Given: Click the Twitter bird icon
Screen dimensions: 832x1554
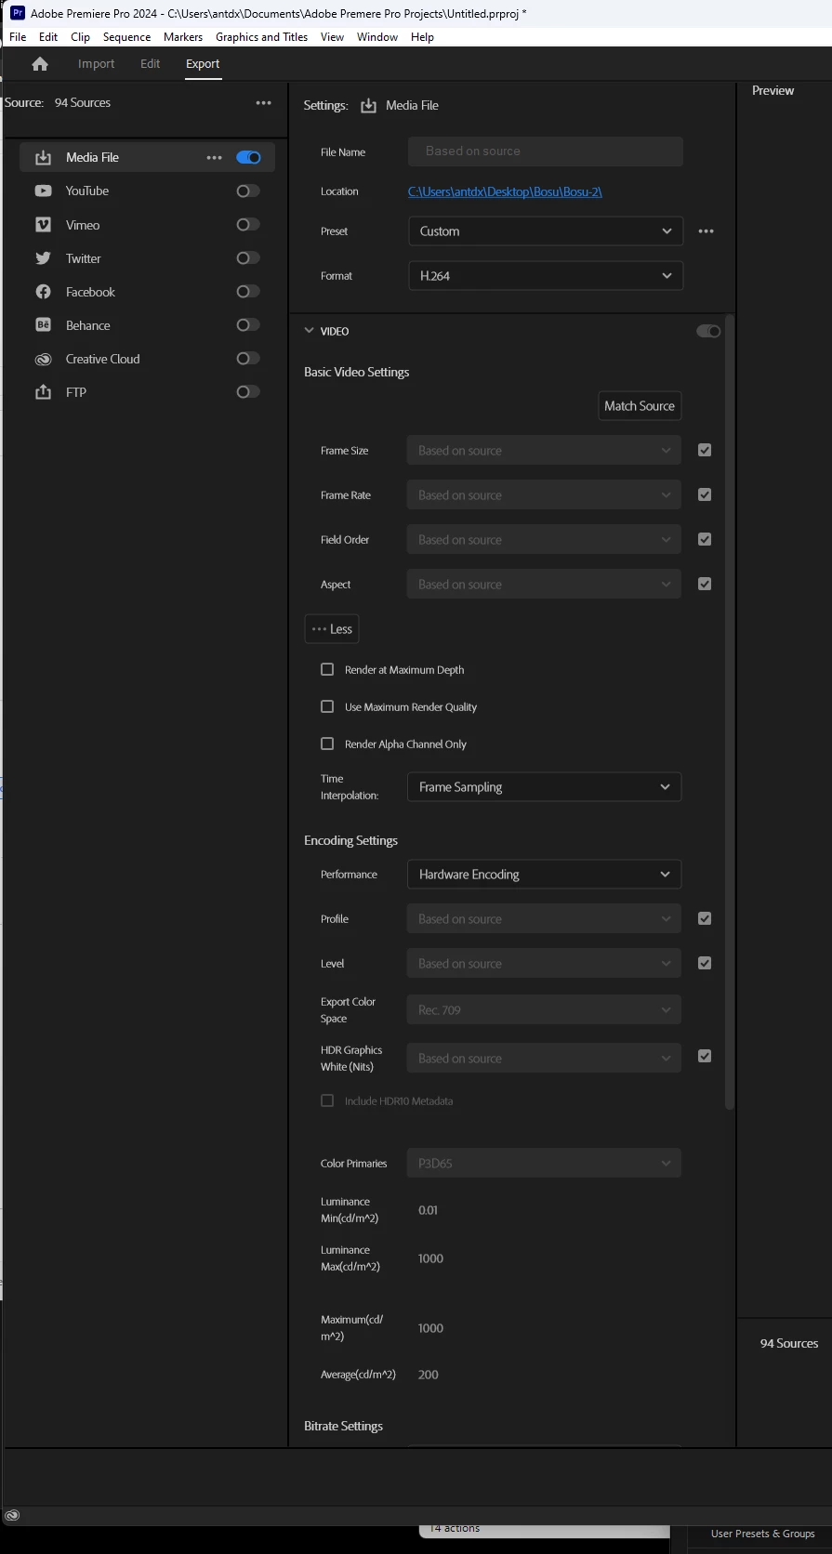Looking at the screenshot, I should coord(43,258).
